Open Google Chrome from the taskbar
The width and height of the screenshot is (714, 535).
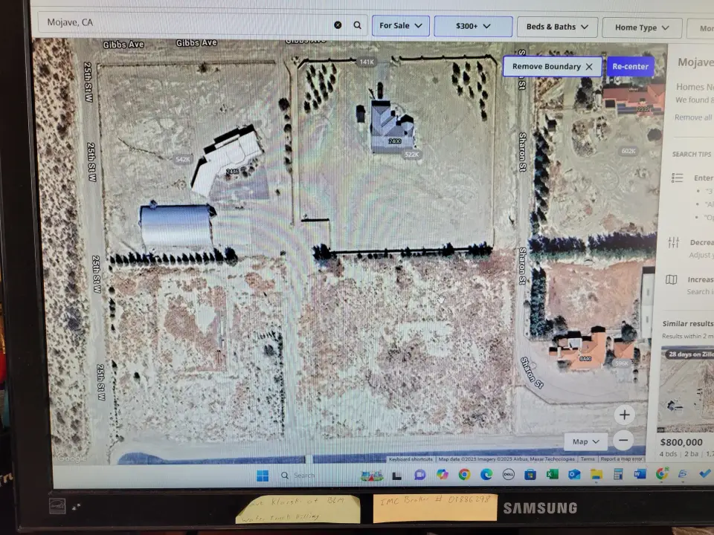coord(464,474)
